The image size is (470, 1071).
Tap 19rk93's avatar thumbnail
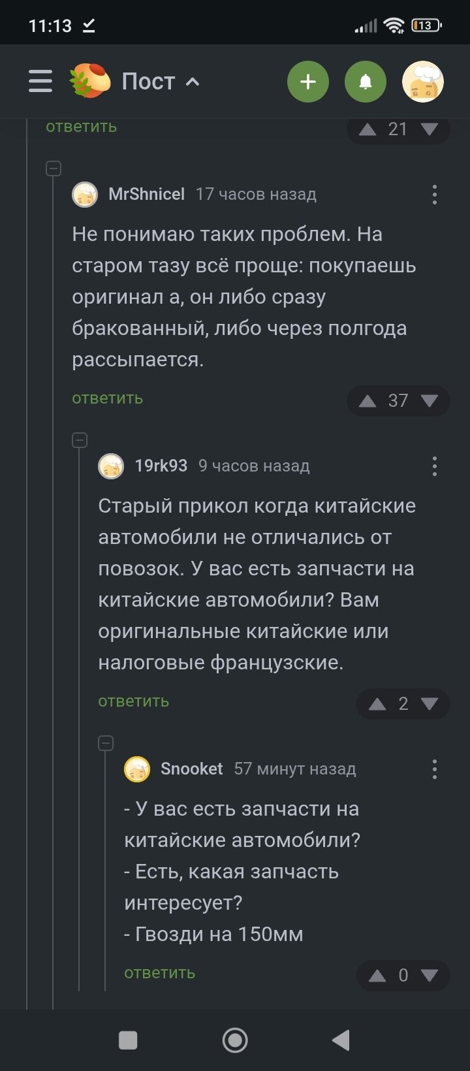111,466
